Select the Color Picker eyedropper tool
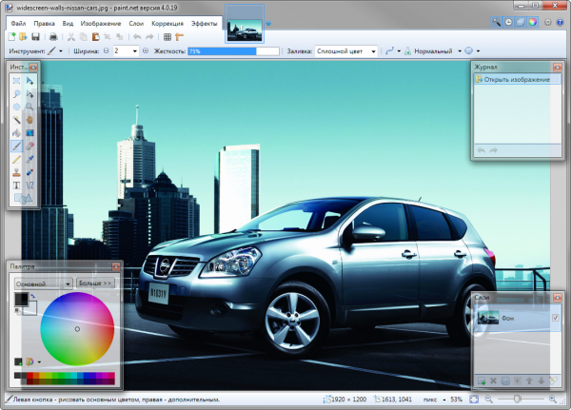 click(30, 159)
